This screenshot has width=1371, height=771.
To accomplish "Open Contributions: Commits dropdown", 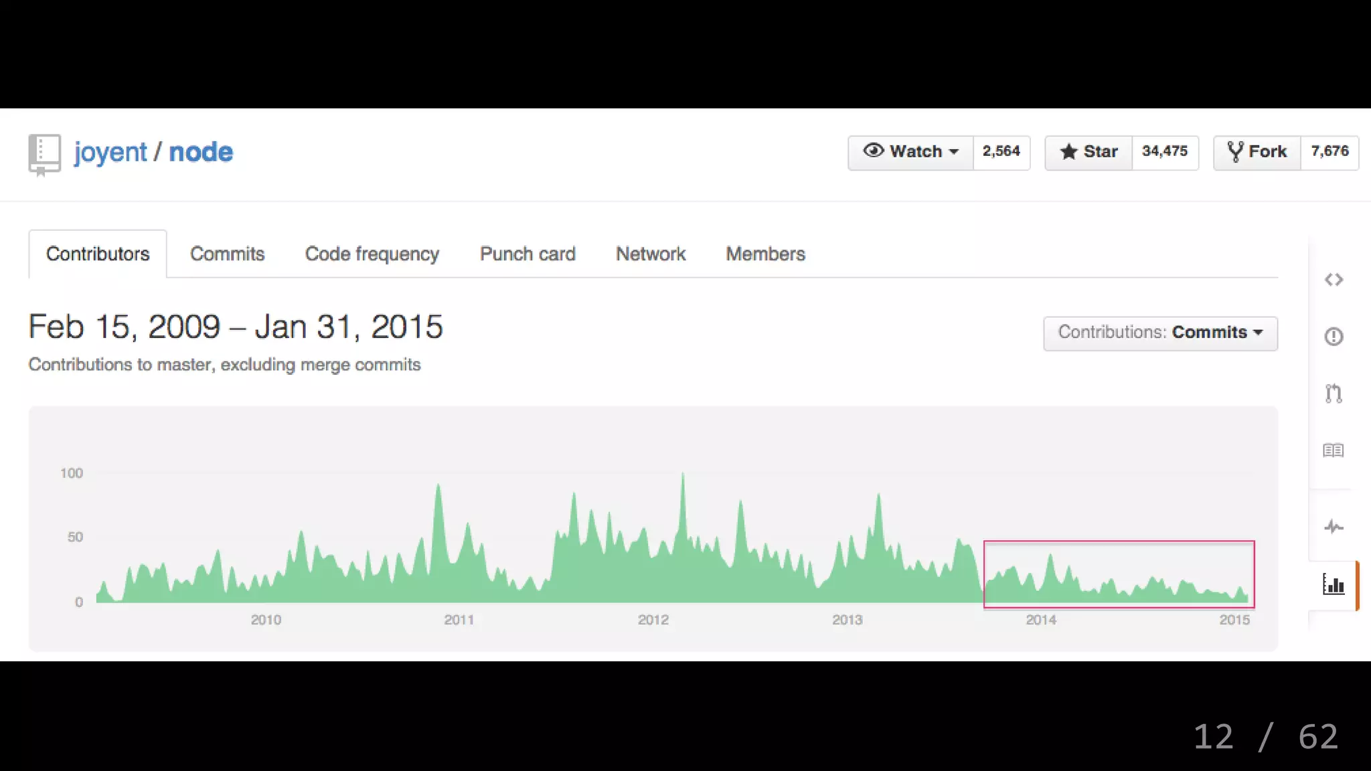I will 1160,333.
